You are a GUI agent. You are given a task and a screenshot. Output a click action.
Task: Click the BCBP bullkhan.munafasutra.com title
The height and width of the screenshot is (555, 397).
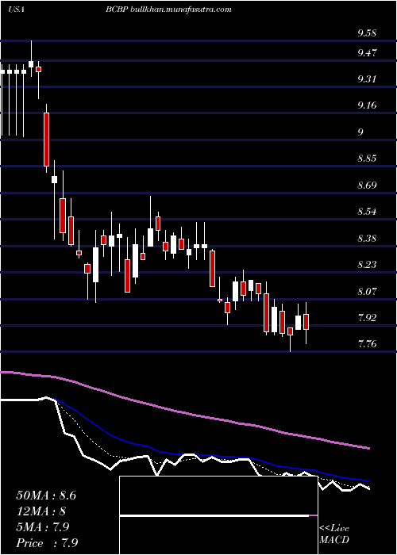(168, 10)
